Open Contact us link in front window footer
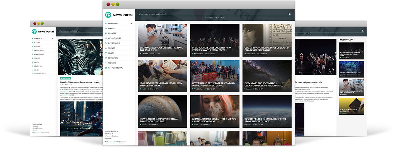This screenshot has width=397, height=148. pyautogui.click(x=109, y=134)
